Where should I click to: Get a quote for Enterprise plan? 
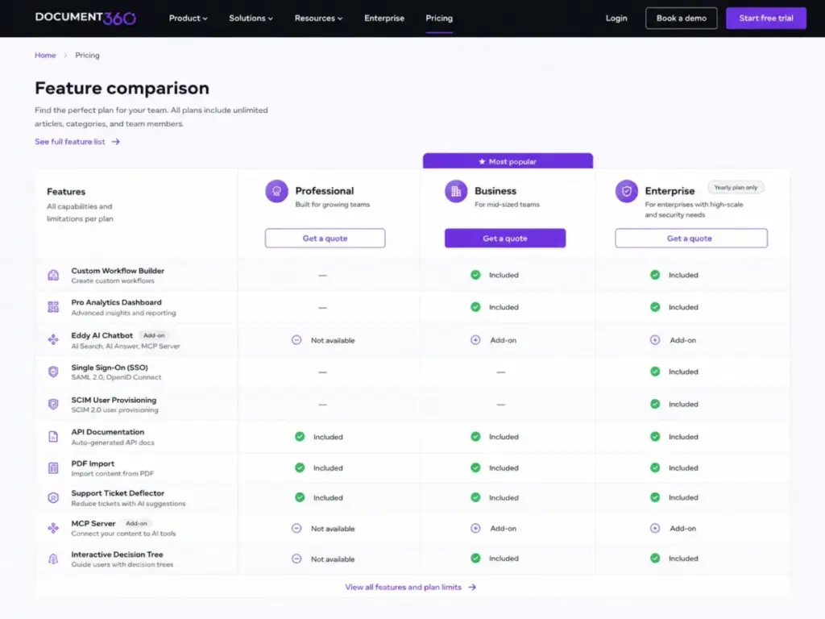[x=691, y=238]
